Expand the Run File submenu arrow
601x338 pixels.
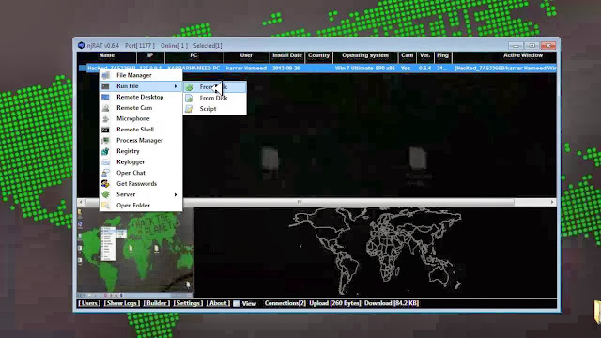176,86
